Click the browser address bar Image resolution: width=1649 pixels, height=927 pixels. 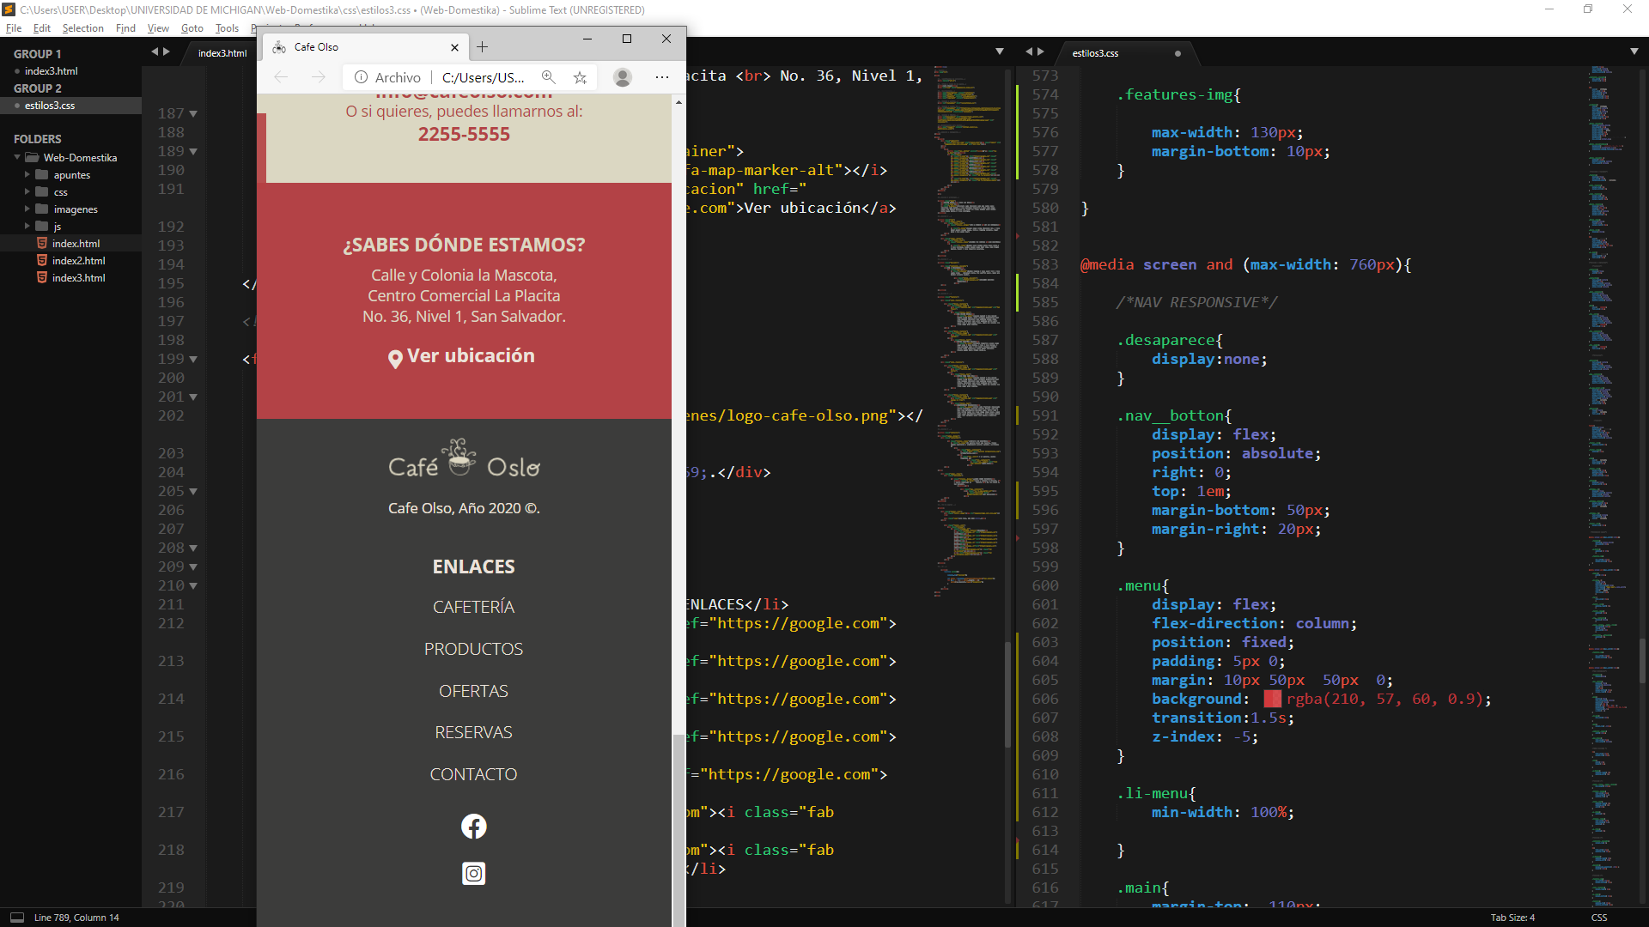click(481, 77)
